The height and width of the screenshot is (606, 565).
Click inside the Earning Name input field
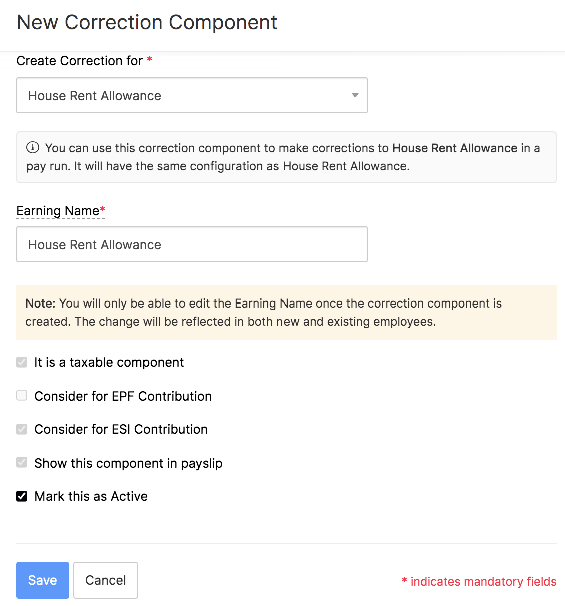[192, 244]
